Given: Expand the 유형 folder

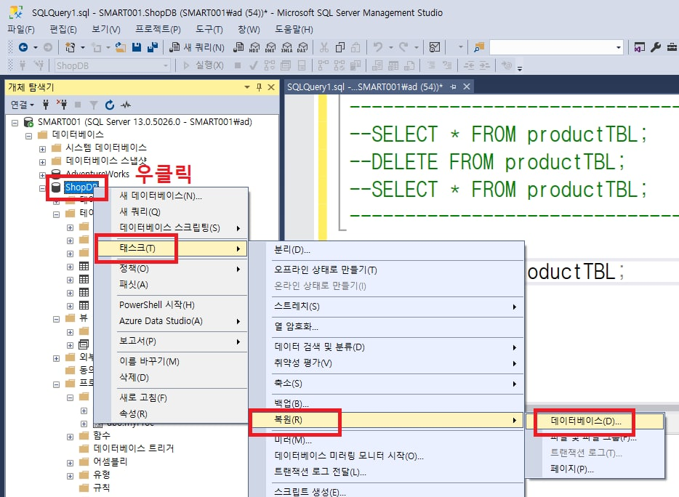Looking at the screenshot, I should tap(70, 476).
